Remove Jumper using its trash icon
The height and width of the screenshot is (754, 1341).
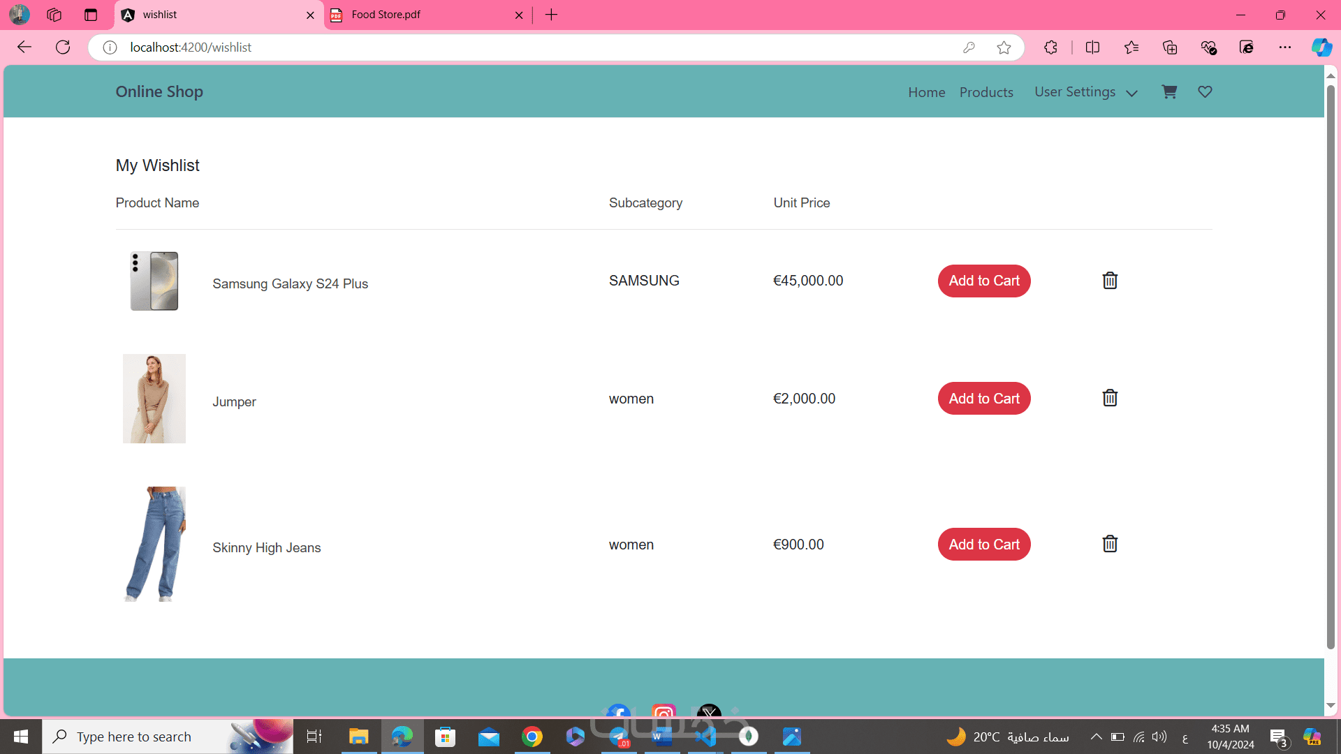tap(1110, 398)
